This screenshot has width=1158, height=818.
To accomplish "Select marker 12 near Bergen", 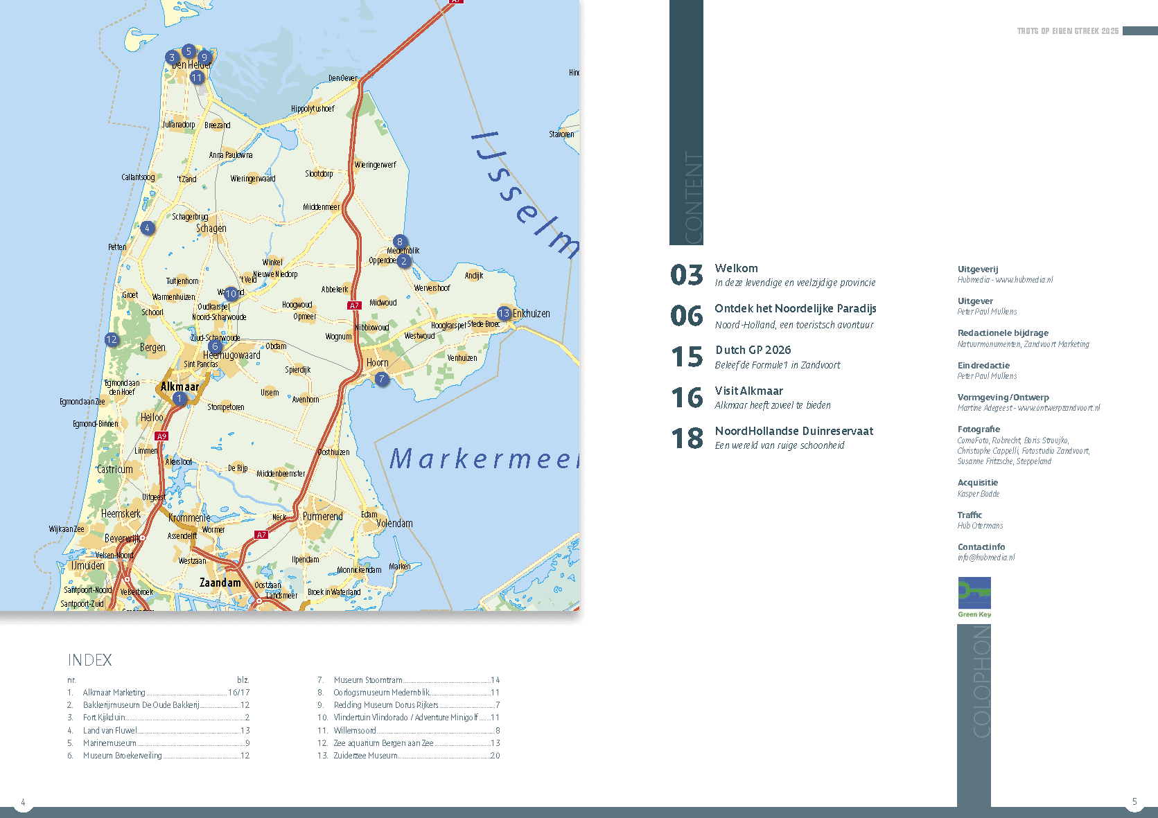I will (112, 340).
